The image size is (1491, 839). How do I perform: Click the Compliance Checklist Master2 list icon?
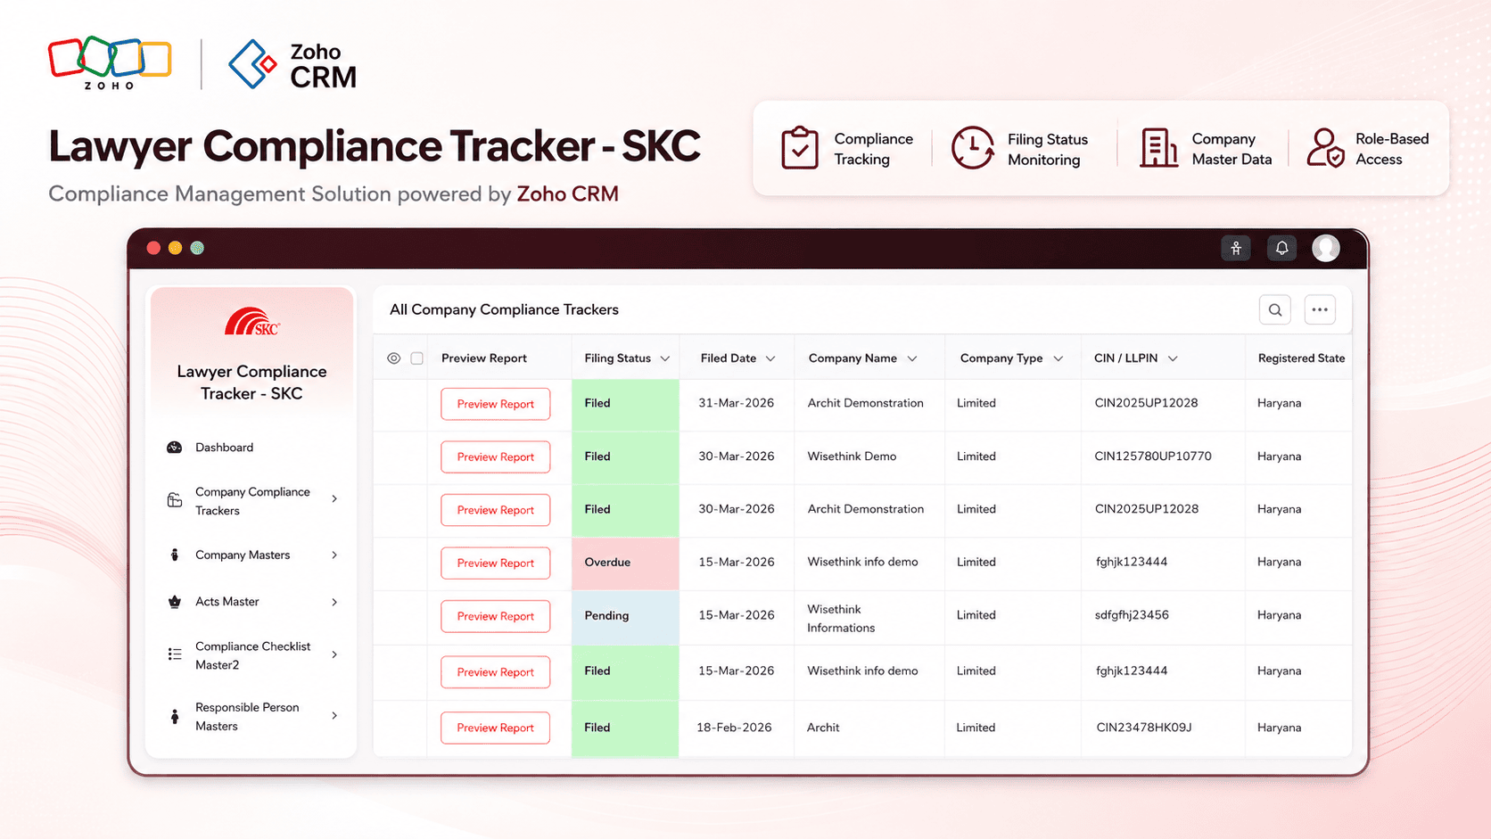tap(175, 654)
